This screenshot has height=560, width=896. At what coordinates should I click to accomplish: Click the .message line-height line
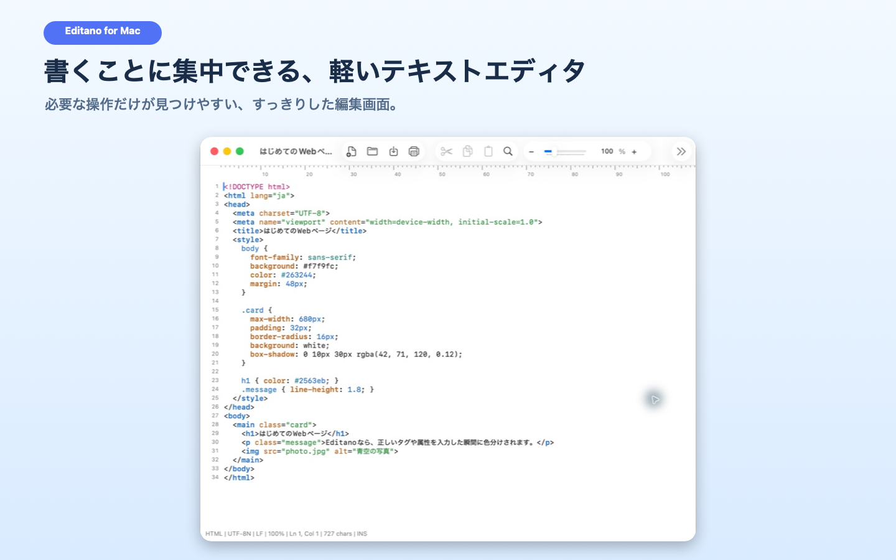[x=308, y=390]
